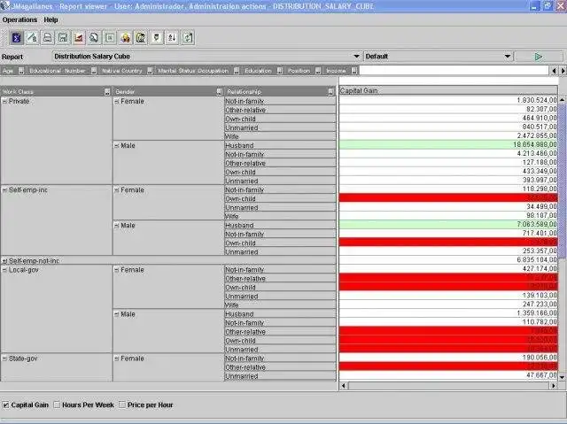Enable the Hours Per Week checkbox
Screen dimensions: 567x424
tap(57, 405)
